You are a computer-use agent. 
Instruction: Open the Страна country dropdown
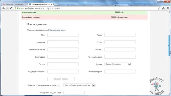(x=118, y=64)
